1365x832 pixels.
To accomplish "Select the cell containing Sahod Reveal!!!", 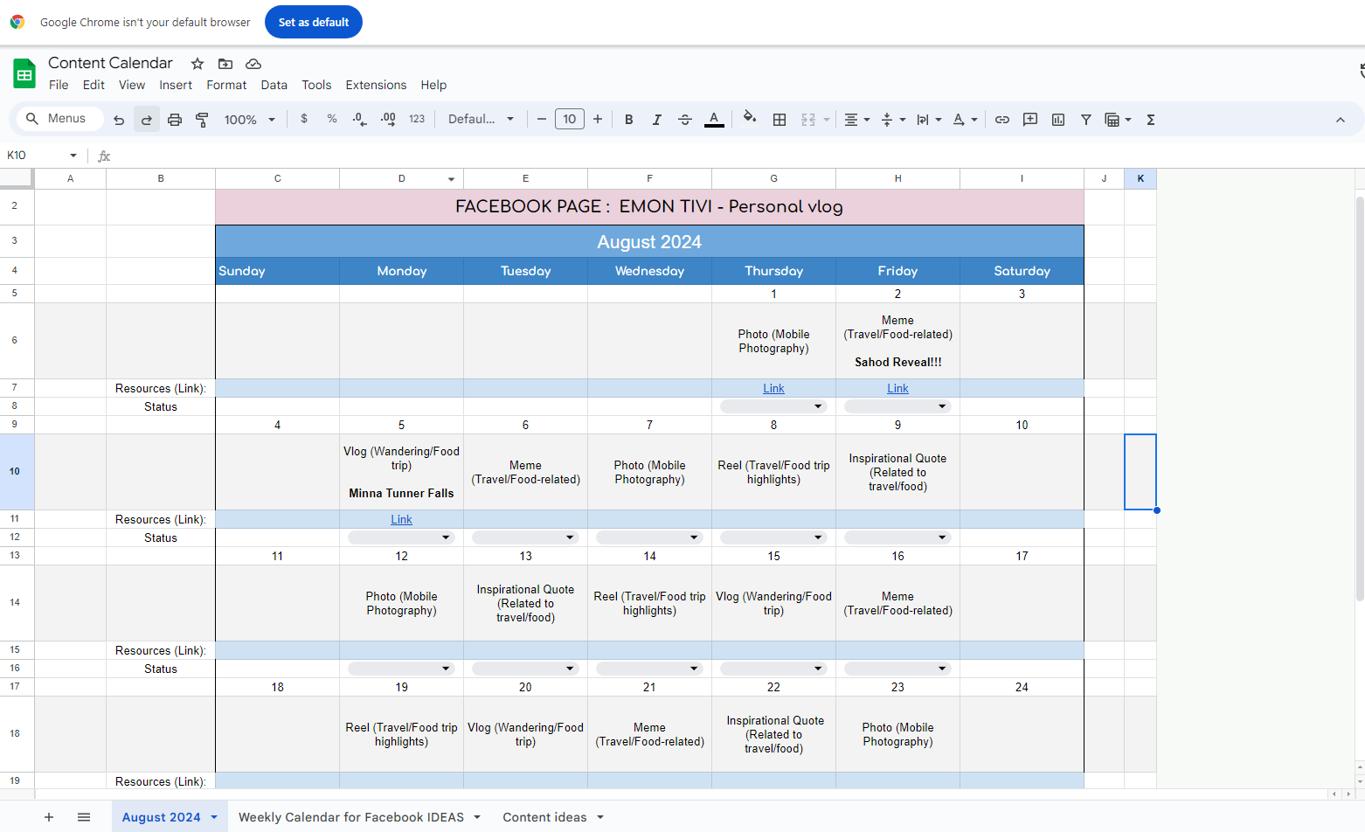I will click(897, 341).
